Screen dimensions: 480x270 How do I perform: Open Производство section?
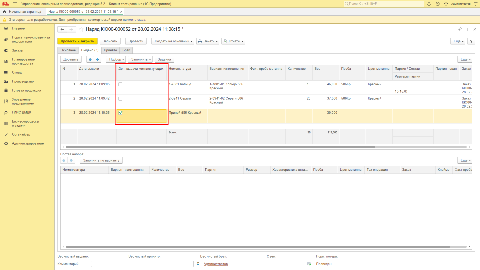[23, 81]
